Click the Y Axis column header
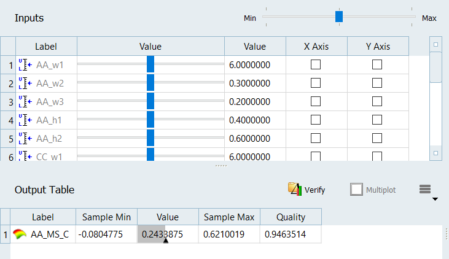449x259 pixels. pyautogui.click(x=378, y=47)
